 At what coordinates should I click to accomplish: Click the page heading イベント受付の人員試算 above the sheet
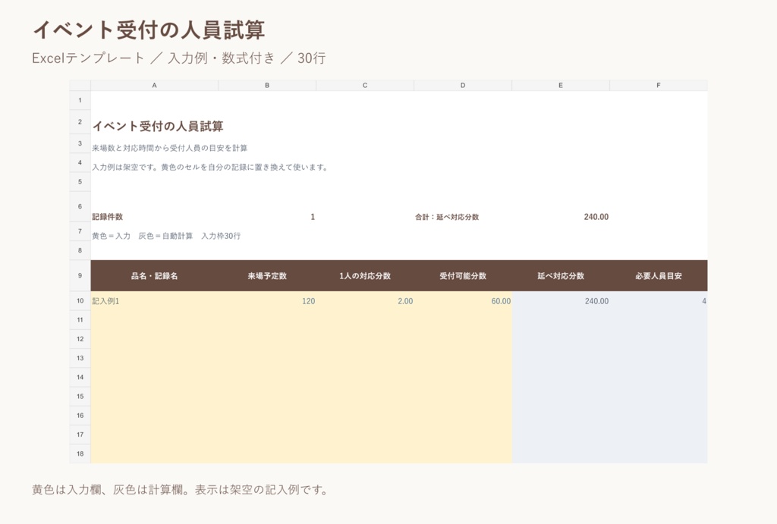(x=149, y=30)
